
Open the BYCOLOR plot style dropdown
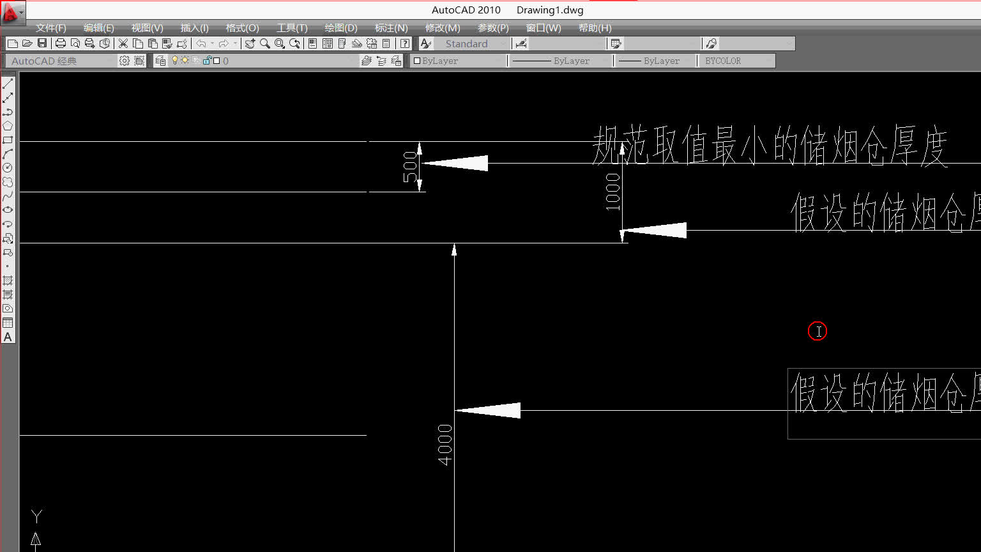737,61
